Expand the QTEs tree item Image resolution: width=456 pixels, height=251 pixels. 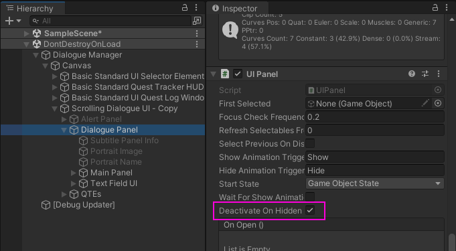point(64,194)
